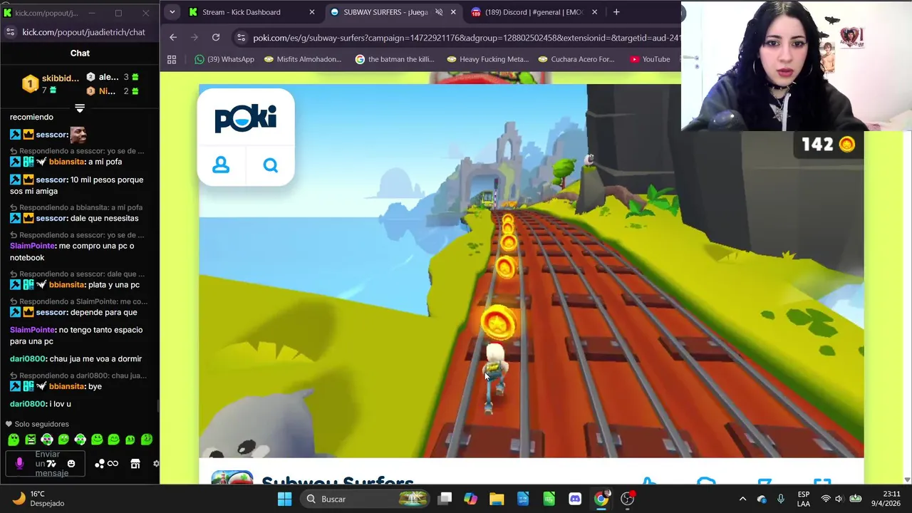Open site info icon in Poki address bar
Viewport: 912px width, 513px height.
[x=241, y=38]
